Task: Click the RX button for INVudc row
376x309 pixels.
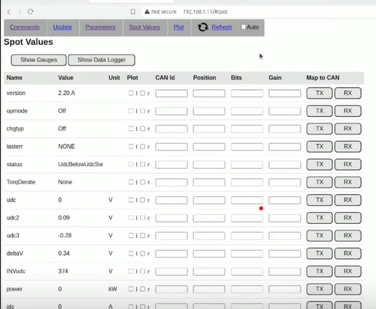Action: [x=348, y=271]
